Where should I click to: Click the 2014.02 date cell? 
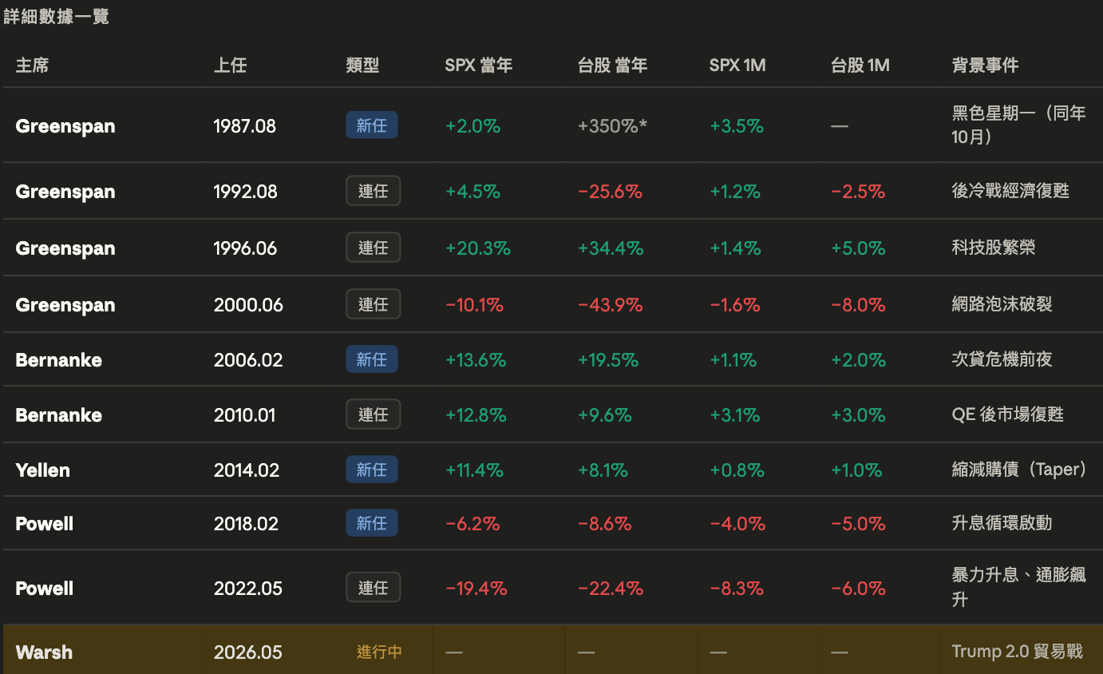pos(247,470)
